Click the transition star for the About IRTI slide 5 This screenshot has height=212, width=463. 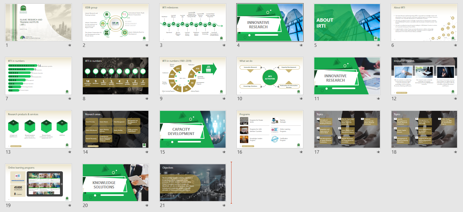[378, 46]
